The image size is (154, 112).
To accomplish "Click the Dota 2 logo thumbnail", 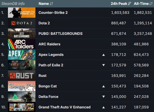I will [x=22, y=23].
